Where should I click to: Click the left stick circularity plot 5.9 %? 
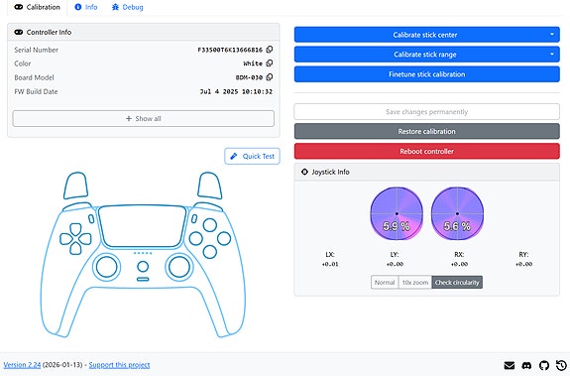[x=397, y=214]
